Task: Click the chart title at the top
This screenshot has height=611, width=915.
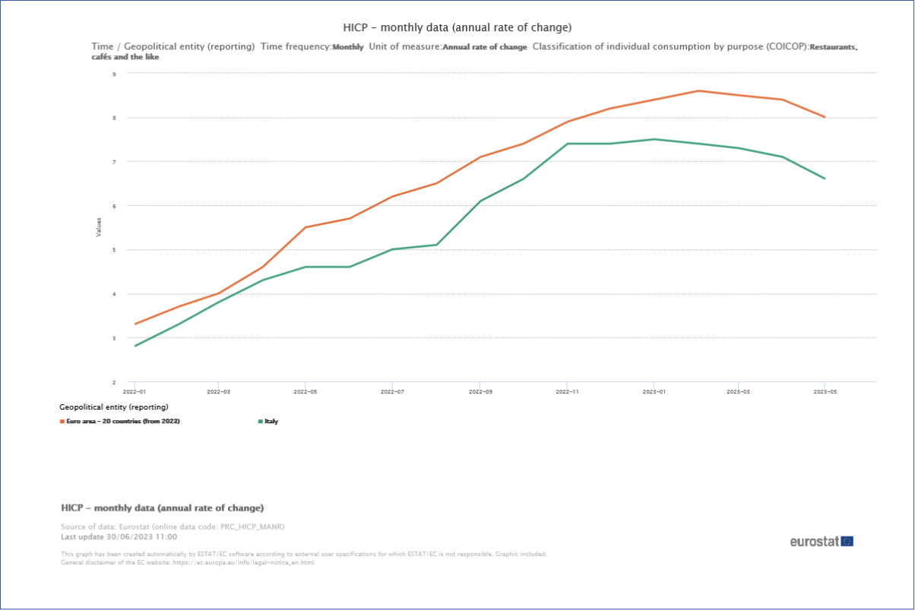Action: tap(457, 28)
